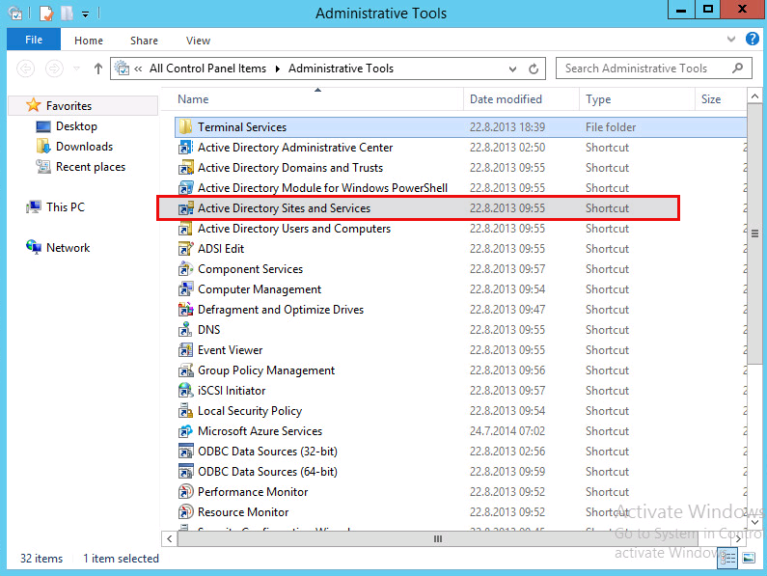Click the Properties quick access toolbar icon
This screenshot has height=576, width=767.
pos(46,14)
